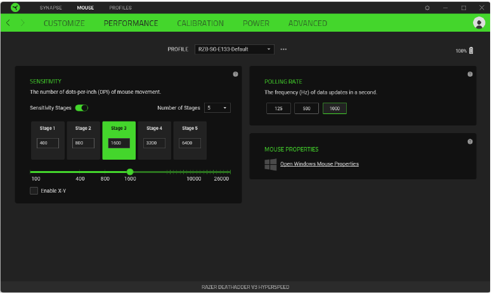Image resolution: width=492 pixels, height=294 pixels.
Task: Click the battery status icon
Action: (471, 51)
